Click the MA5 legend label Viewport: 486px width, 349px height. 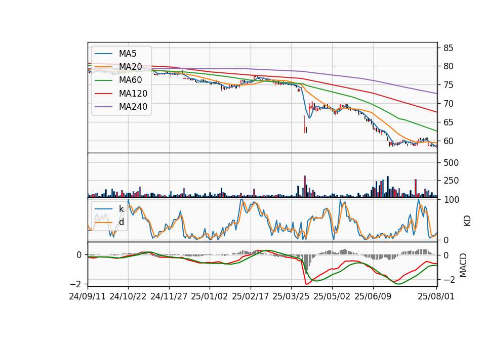128,54
